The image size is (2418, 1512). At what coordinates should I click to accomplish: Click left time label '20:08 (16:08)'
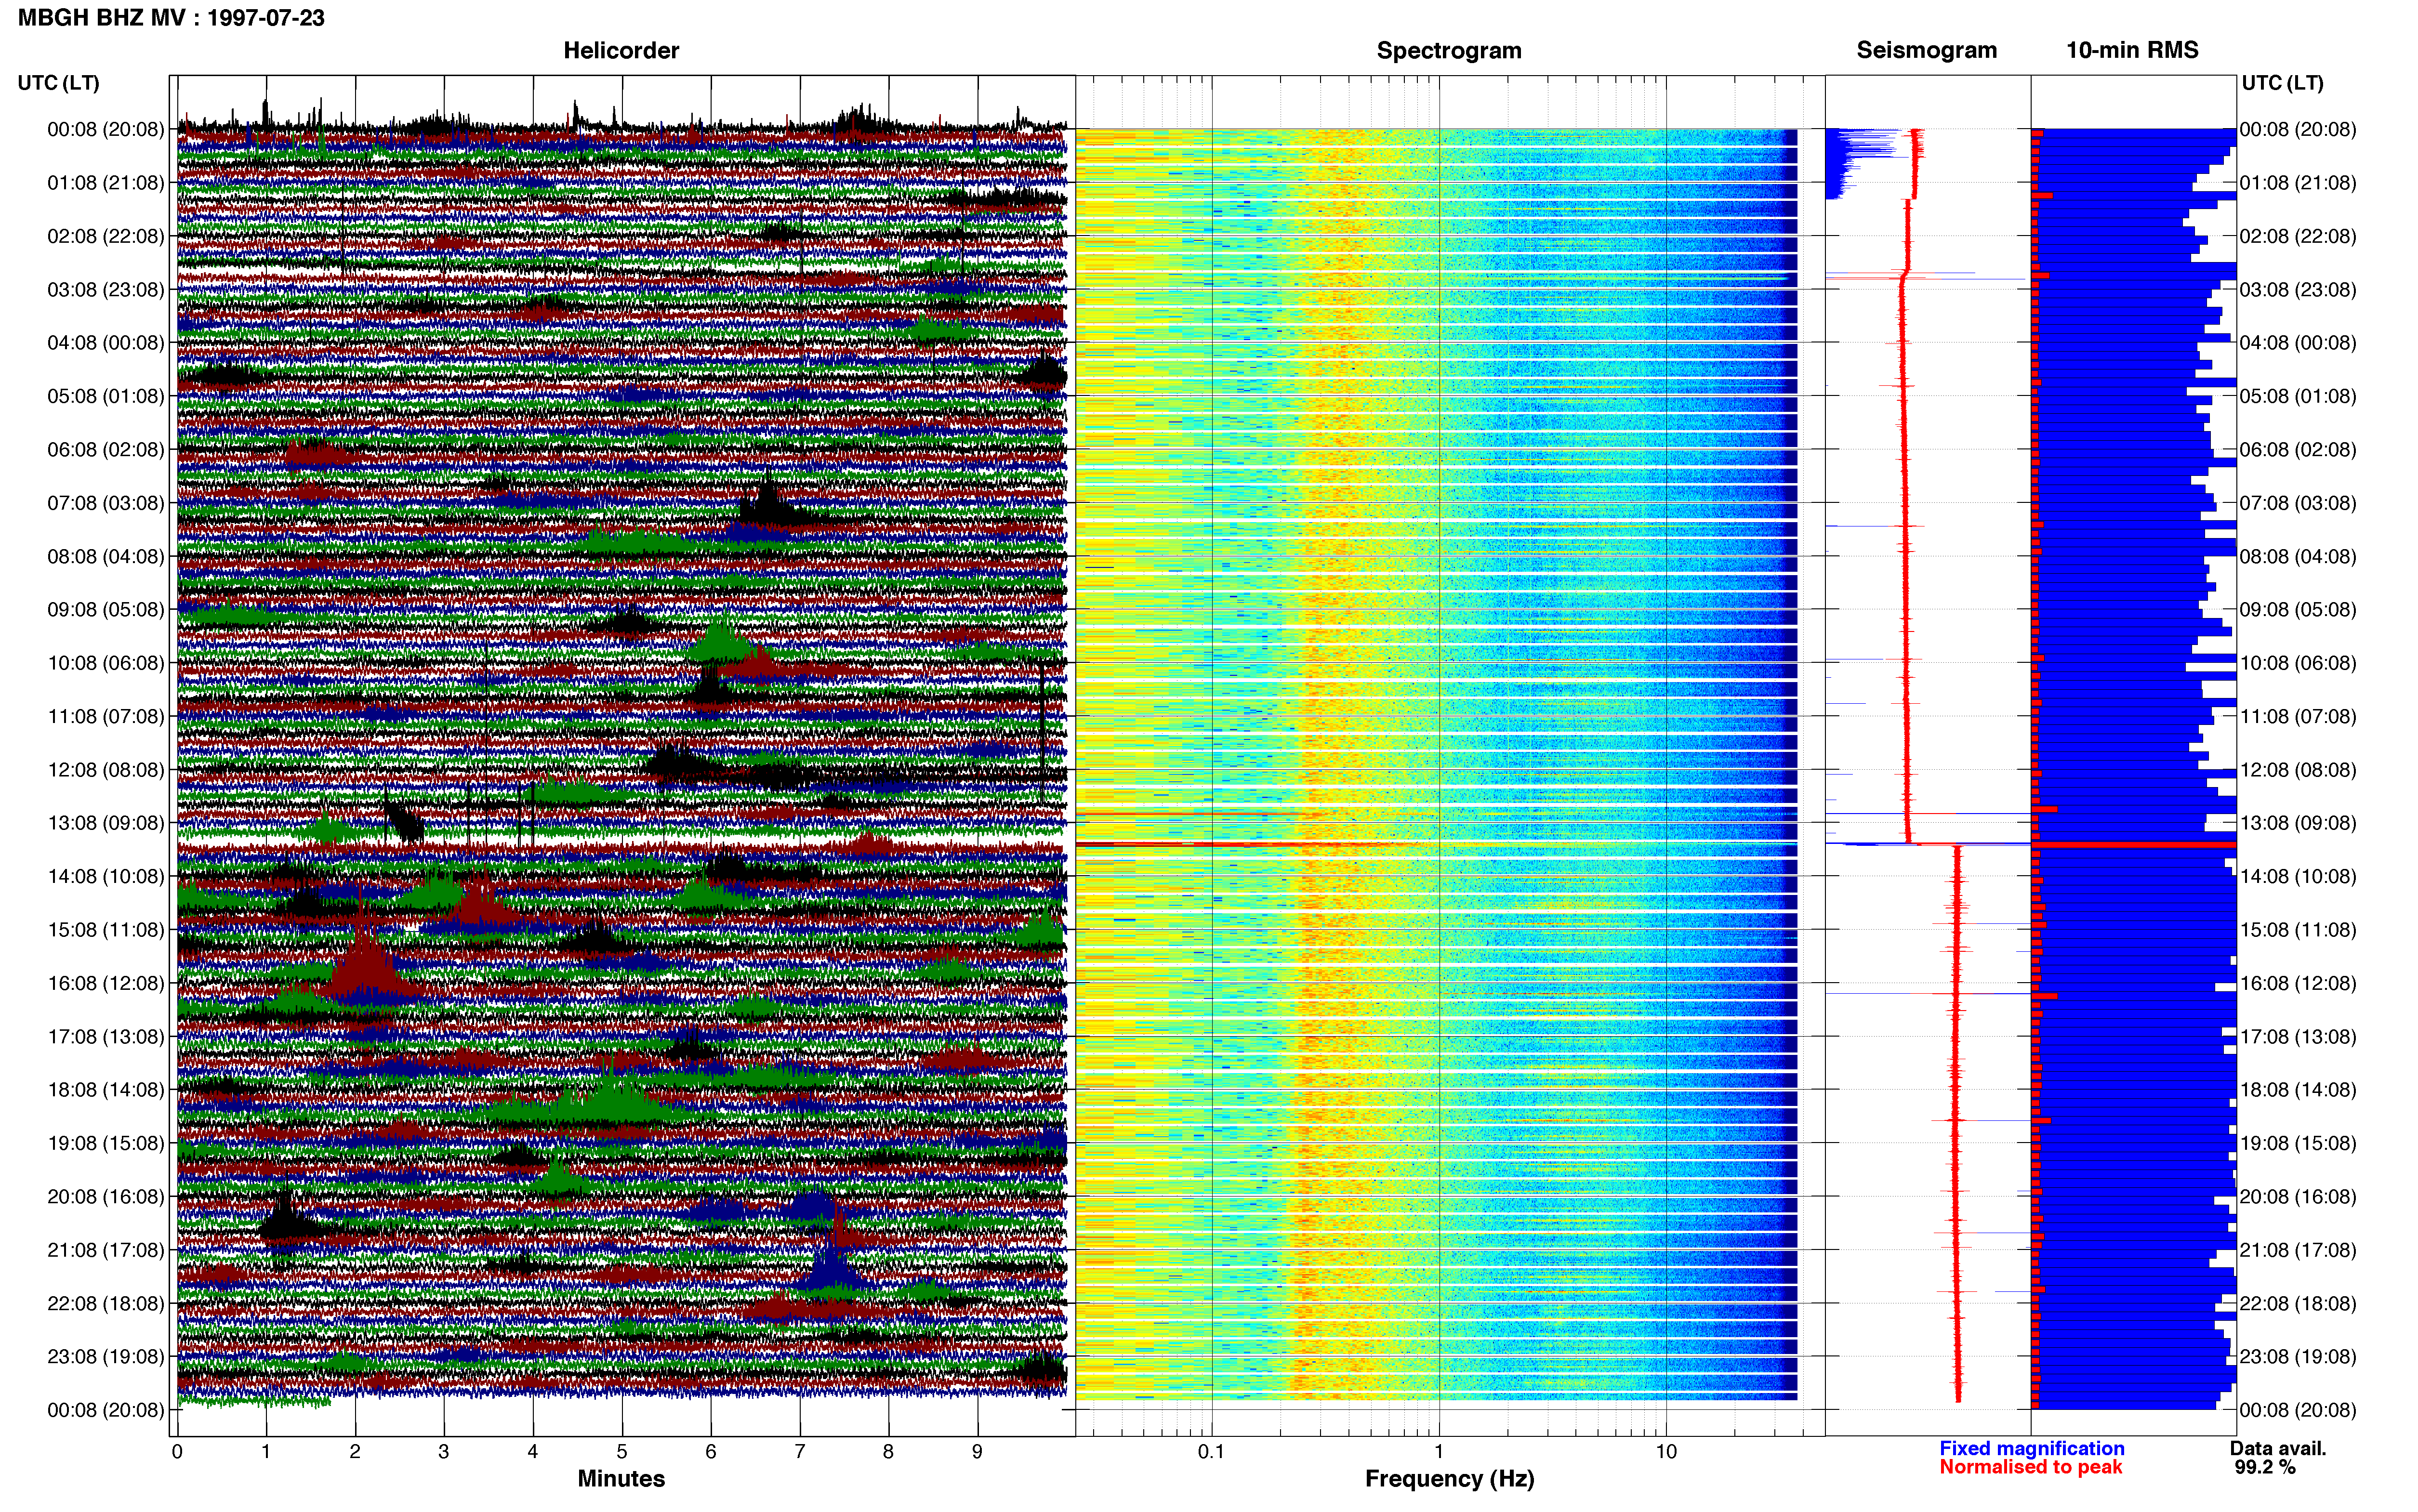pyautogui.click(x=105, y=1196)
